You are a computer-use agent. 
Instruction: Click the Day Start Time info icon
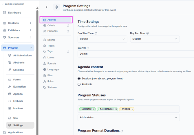pos(96,33)
